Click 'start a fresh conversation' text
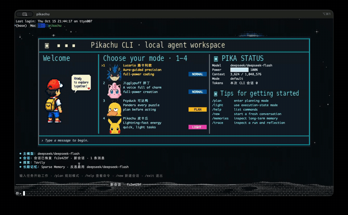This screenshot has width=348, height=215. click(257, 114)
